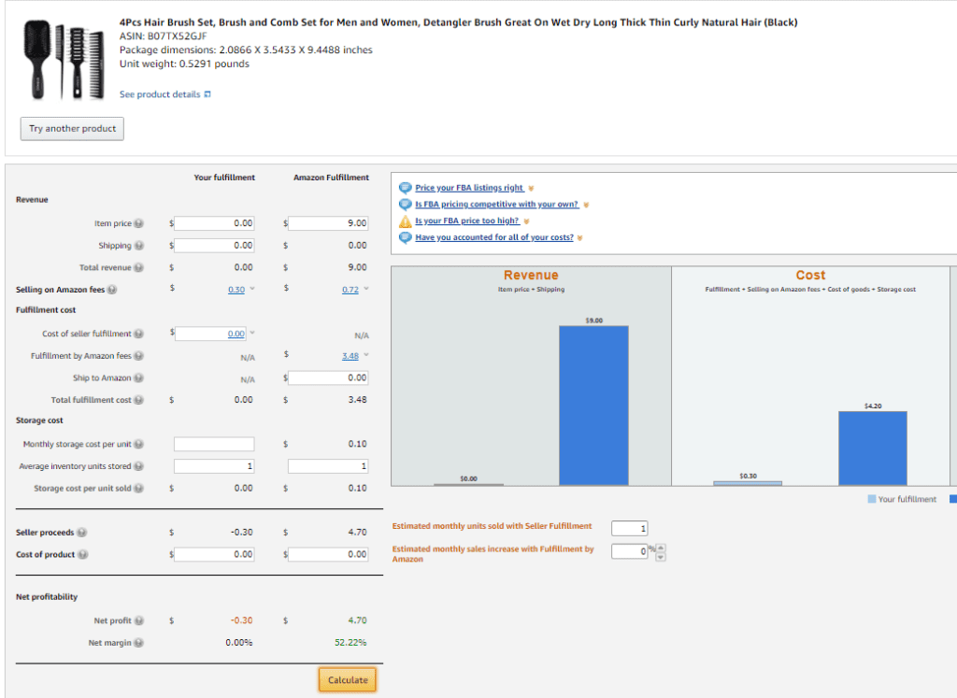The width and height of the screenshot is (957, 698).
Task: Click the Ship to Amazon cost input field
Action: (327, 377)
